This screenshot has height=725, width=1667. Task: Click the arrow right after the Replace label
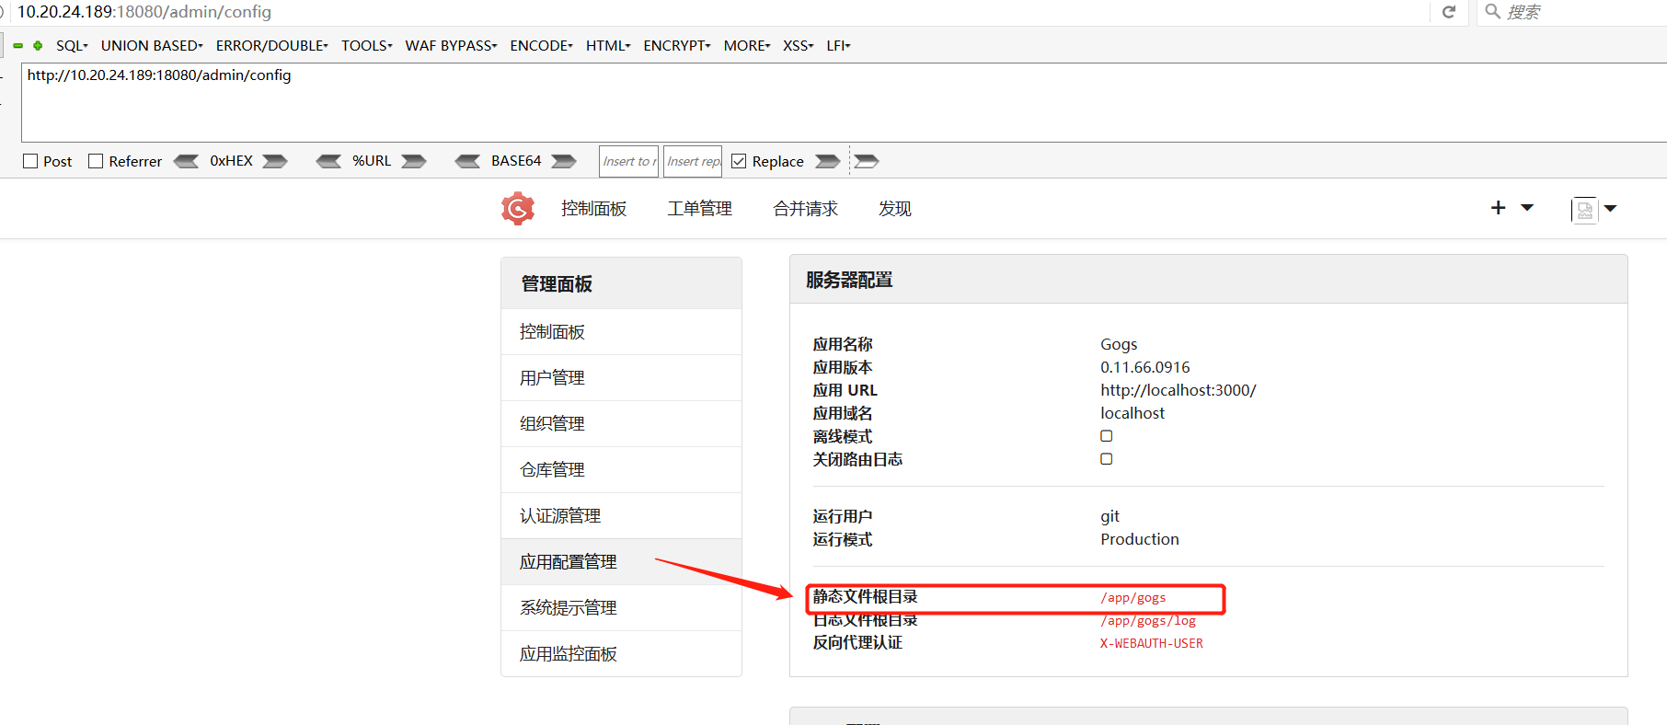tap(827, 161)
